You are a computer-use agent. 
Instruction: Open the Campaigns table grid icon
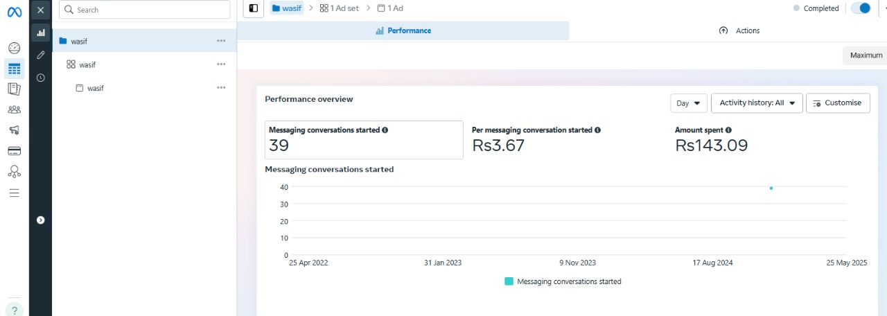click(14, 69)
